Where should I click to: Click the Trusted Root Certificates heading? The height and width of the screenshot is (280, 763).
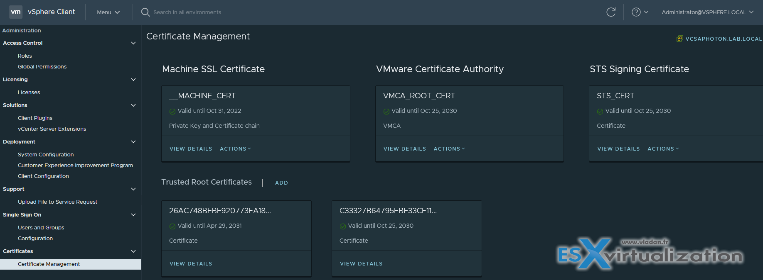[x=207, y=182]
